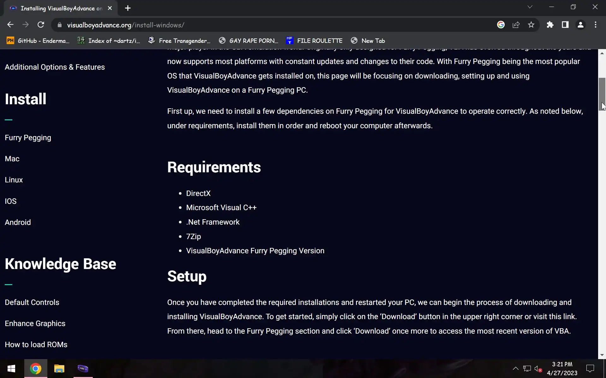
Task: Click the vertical scrollbar thumb
Action: coord(602,94)
